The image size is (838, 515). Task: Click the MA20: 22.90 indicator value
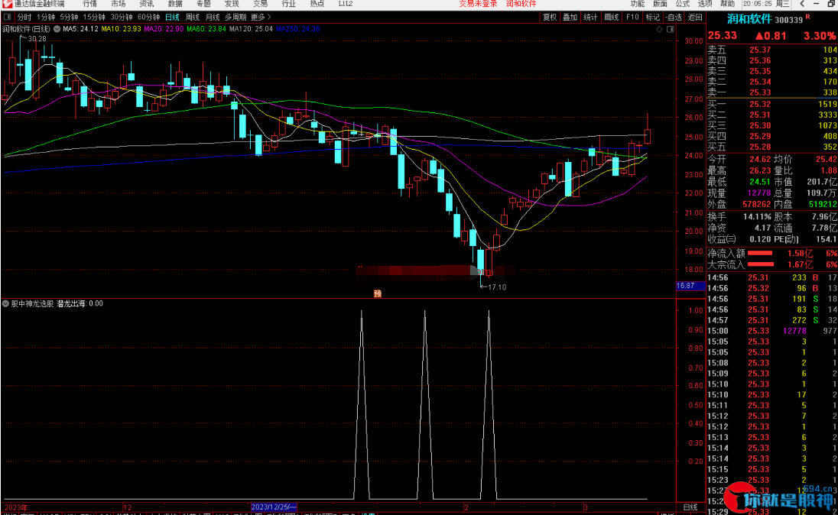(x=164, y=29)
